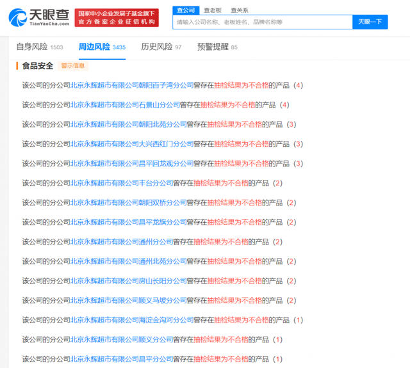Select the 查公司 search tab
Viewport: 410px width, 368px height.
[x=186, y=10]
